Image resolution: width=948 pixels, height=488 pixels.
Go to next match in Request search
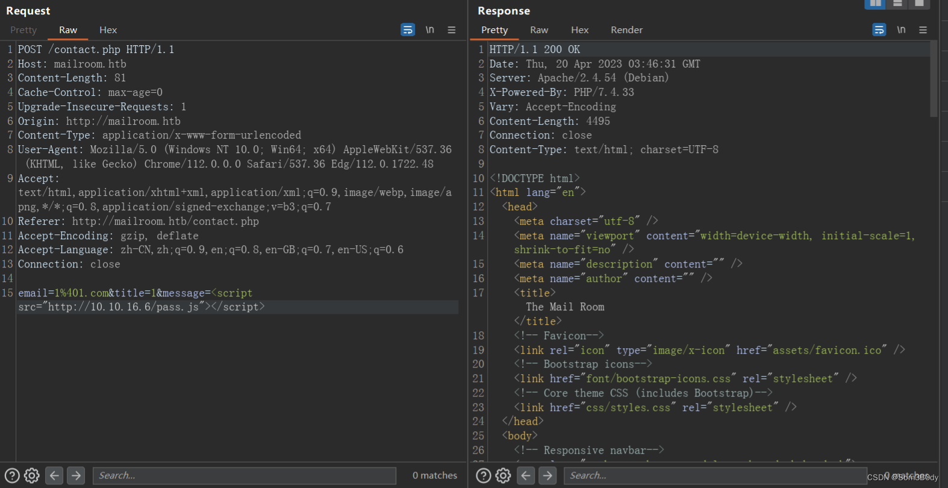(76, 475)
